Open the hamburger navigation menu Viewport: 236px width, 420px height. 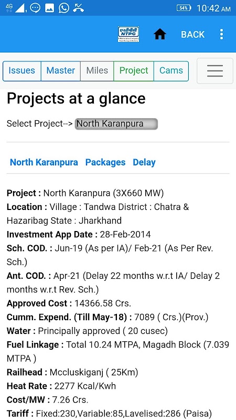click(215, 71)
